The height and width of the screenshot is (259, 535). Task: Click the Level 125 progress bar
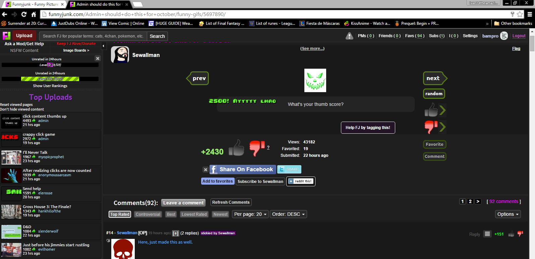pos(50,79)
